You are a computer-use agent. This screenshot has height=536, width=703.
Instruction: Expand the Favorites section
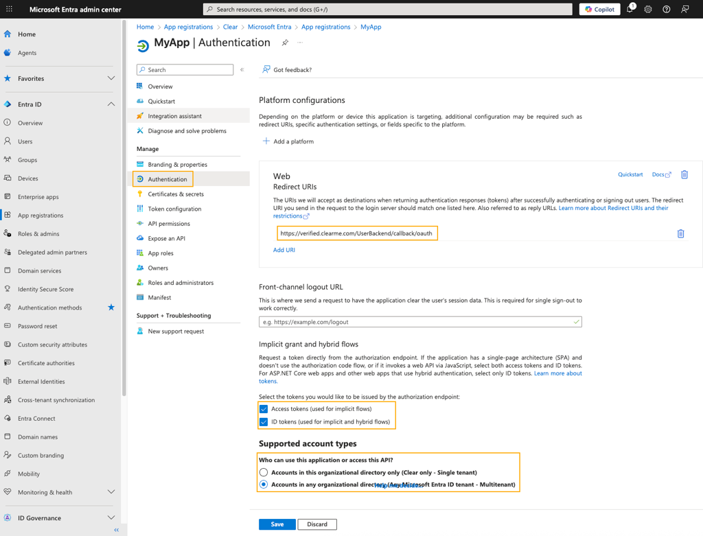[111, 78]
